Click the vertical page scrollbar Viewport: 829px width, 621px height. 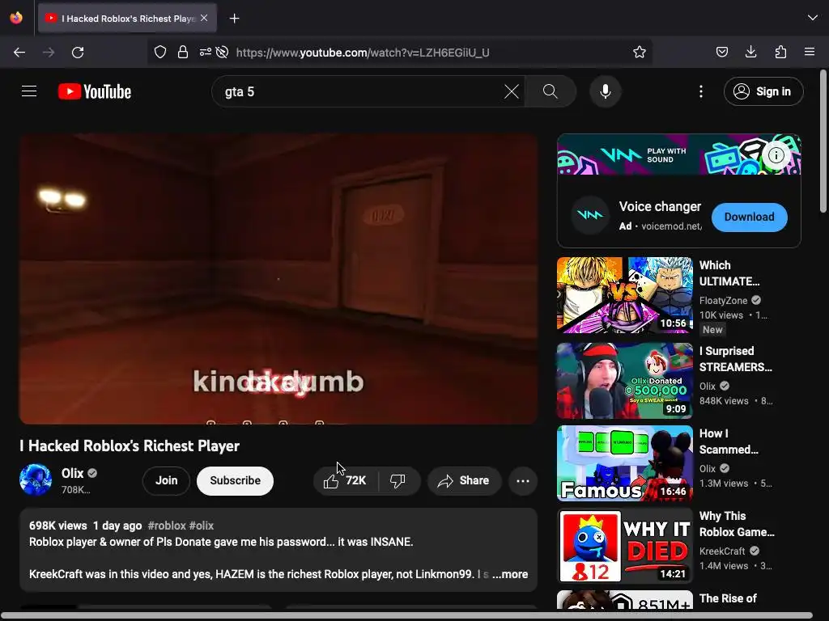(x=823, y=142)
